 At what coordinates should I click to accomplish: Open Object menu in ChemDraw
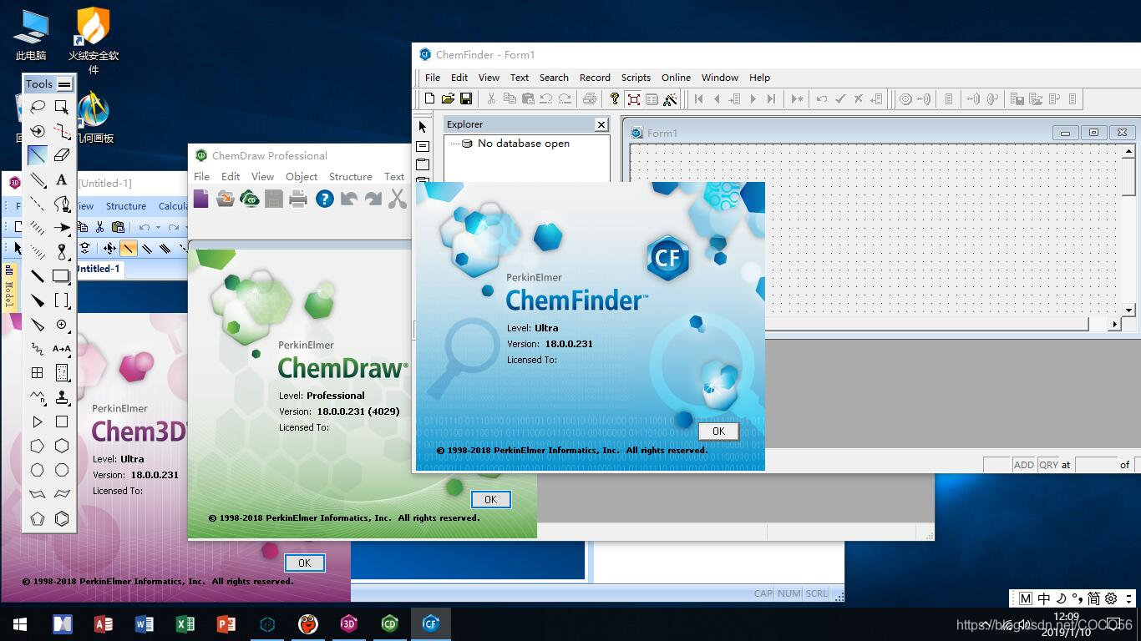302,177
